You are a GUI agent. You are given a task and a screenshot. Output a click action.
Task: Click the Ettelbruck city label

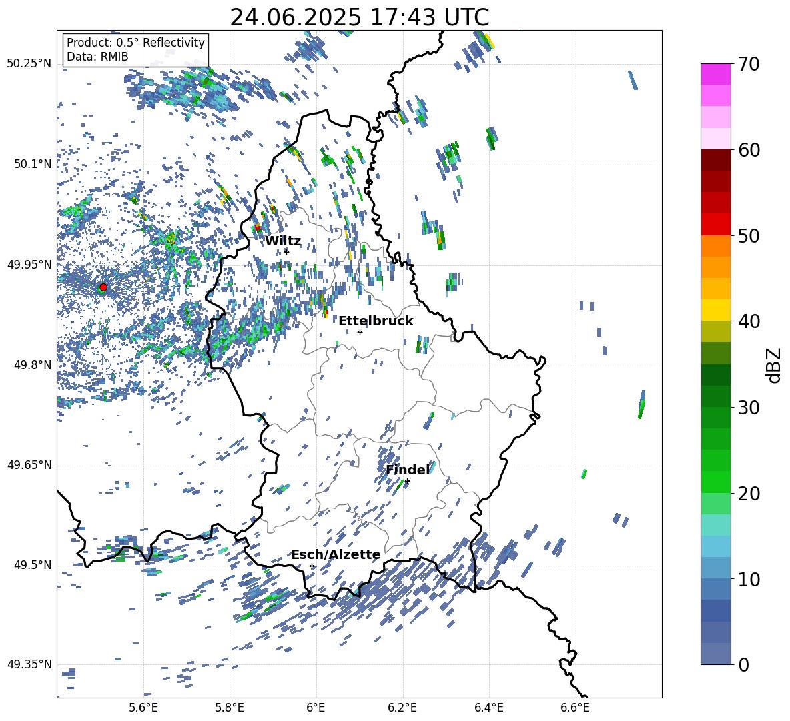coord(376,321)
